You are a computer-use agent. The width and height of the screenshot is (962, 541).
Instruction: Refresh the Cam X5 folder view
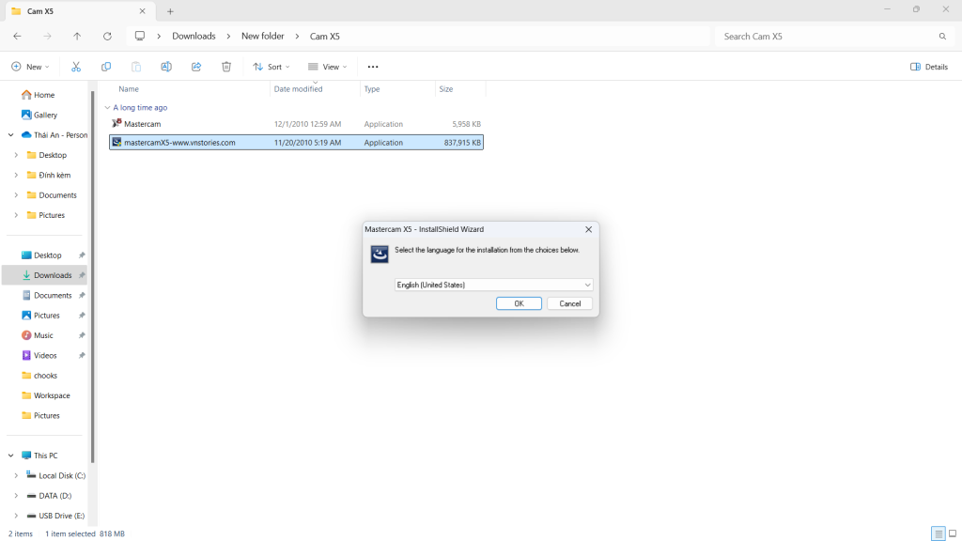pyautogui.click(x=107, y=37)
